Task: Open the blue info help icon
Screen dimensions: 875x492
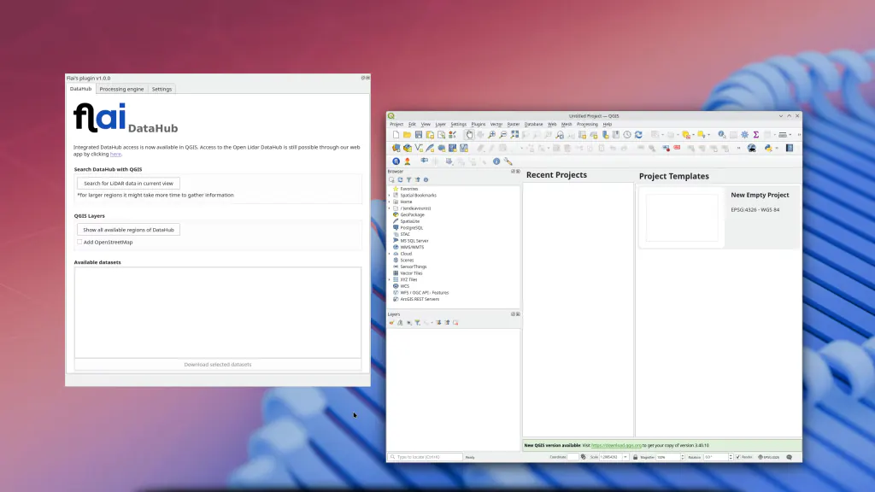Action: pyautogui.click(x=496, y=161)
